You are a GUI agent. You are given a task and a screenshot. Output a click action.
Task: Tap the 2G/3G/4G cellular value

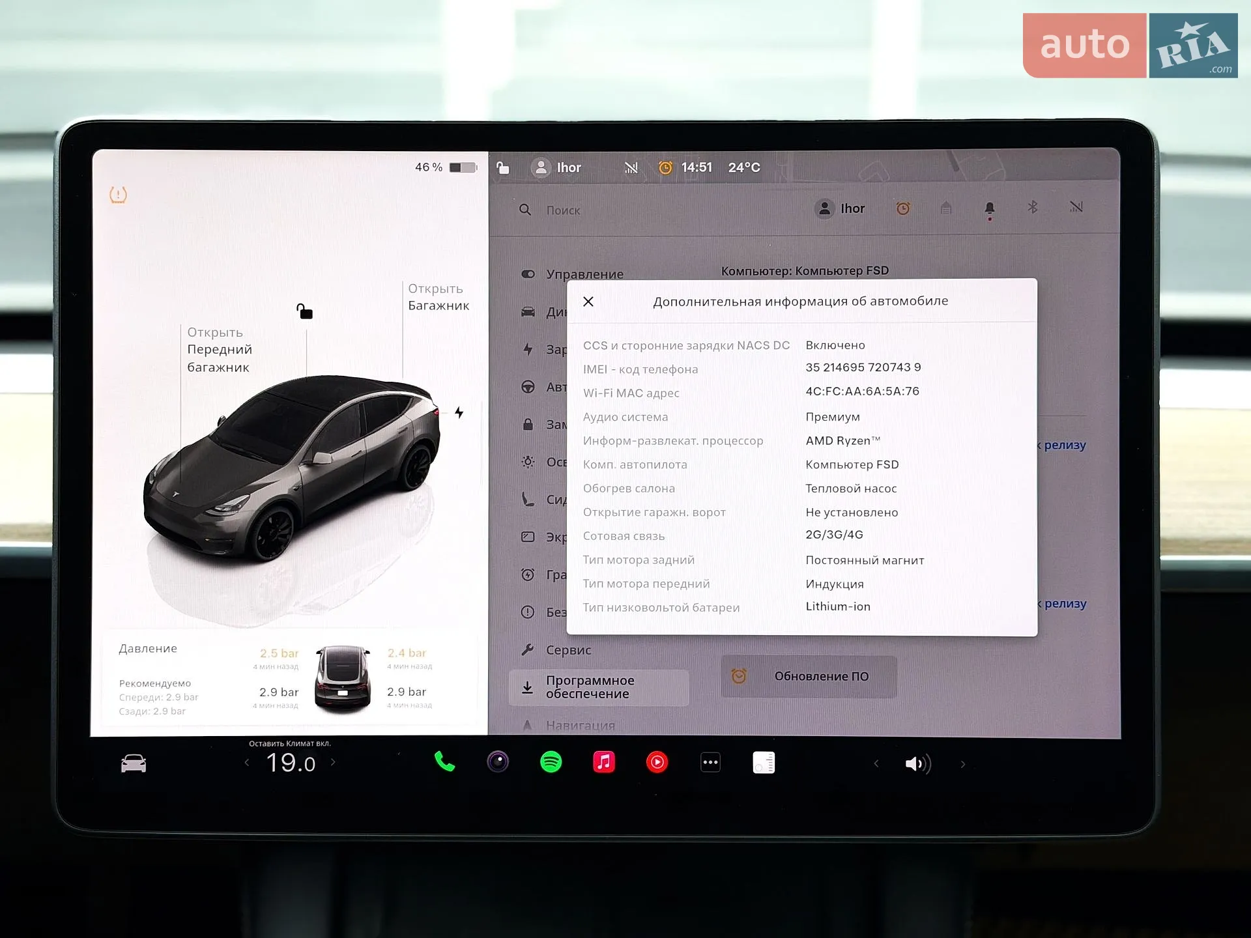(x=834, y=535)
